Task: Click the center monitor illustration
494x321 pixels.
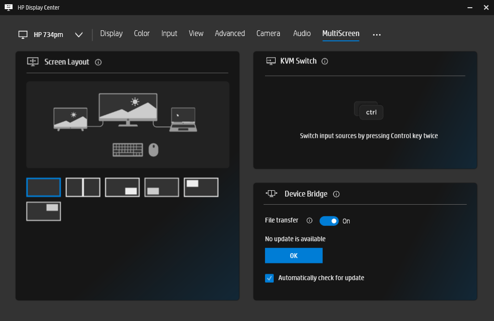Action: point(128,110)
